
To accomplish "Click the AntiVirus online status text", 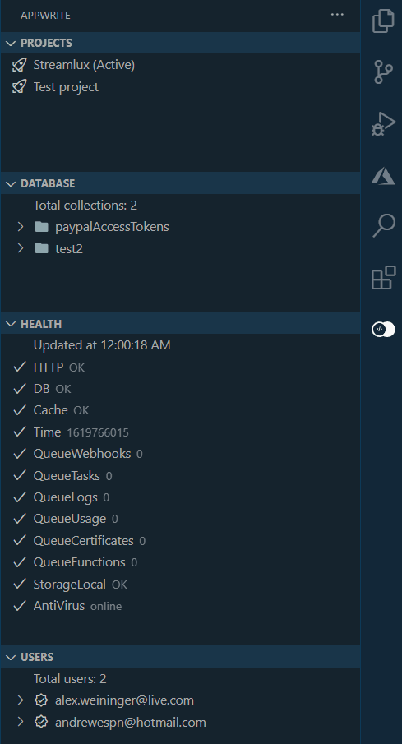I will (106, 607).
